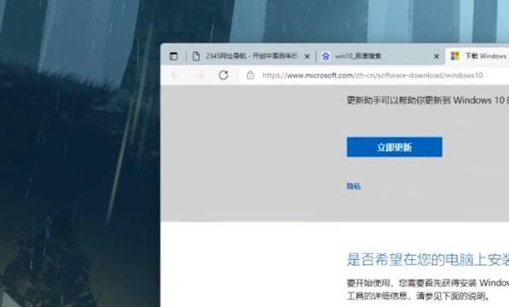Go back to previous page
Screen dimensions: 509x307
176,75
